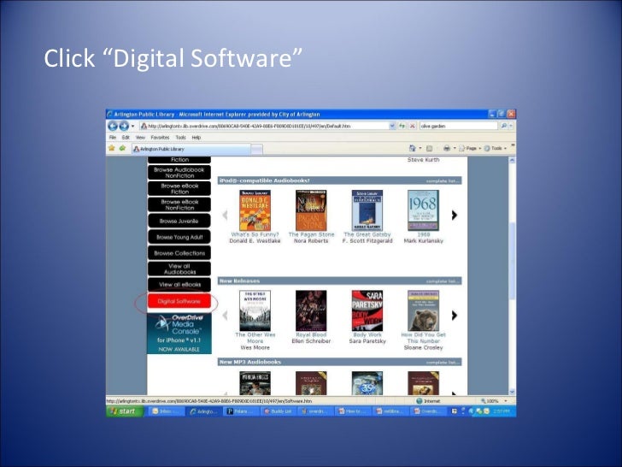Click the red Stop loading icon
Viewport: 622px width, 467px height.
(x=412, y=126)
